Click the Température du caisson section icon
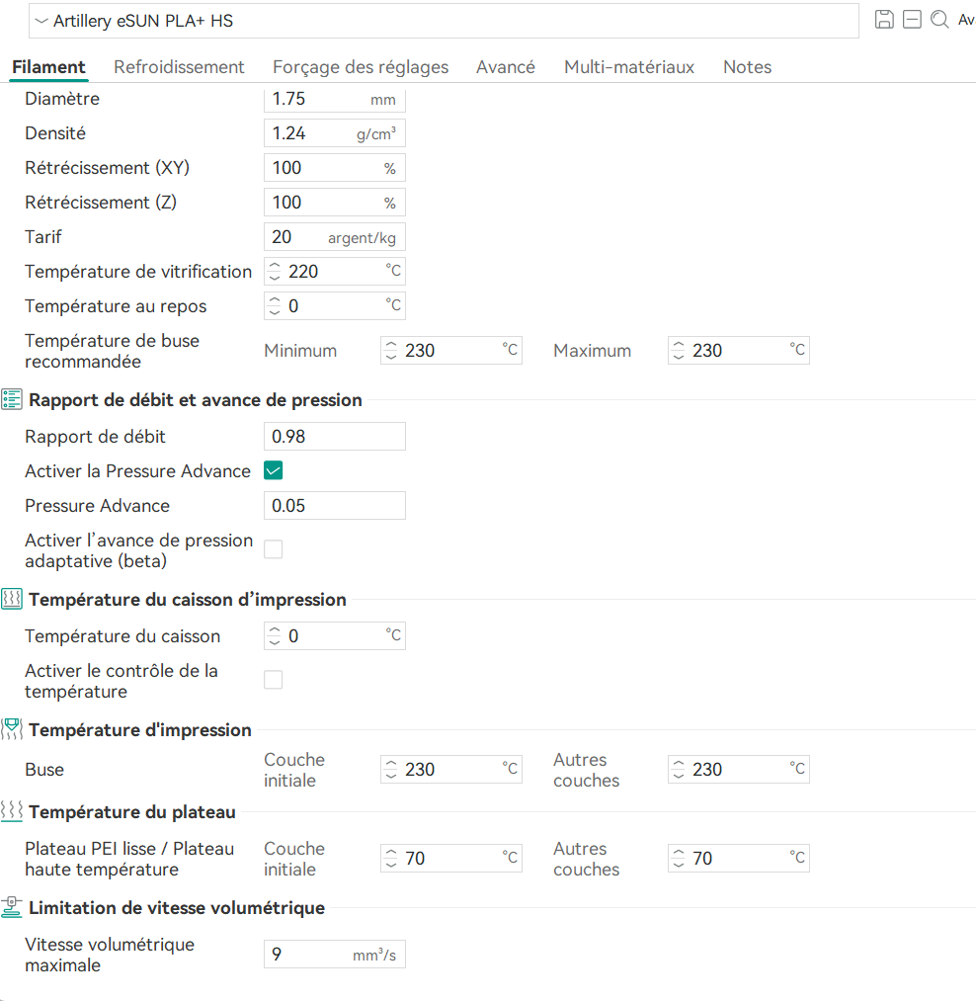The image size is (976, 1001). (12, 600)
